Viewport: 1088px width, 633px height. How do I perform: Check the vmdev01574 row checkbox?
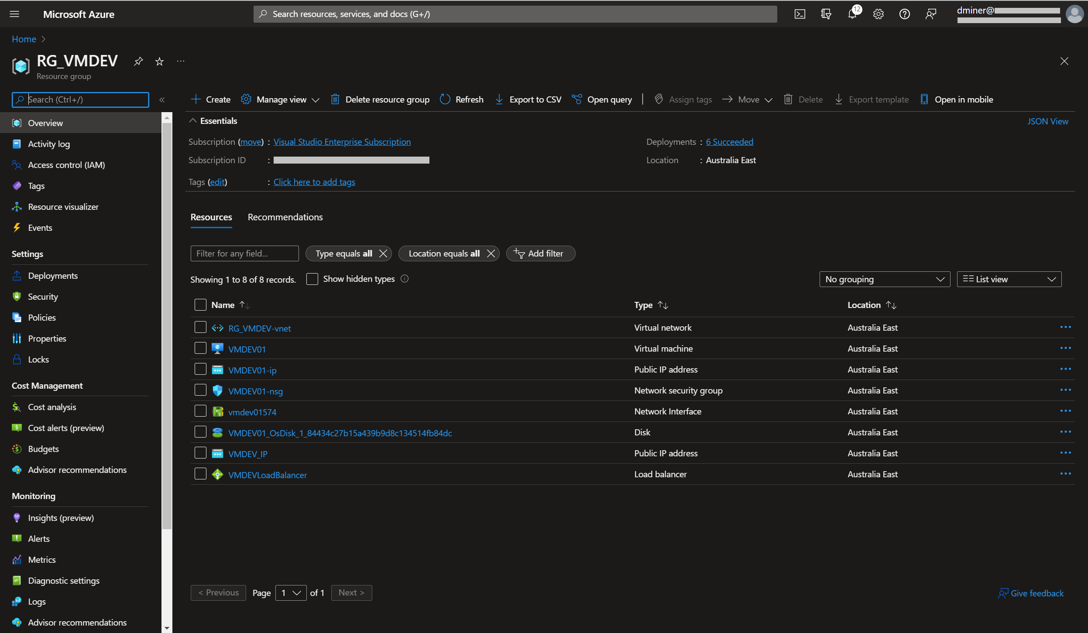pos(200,411)
